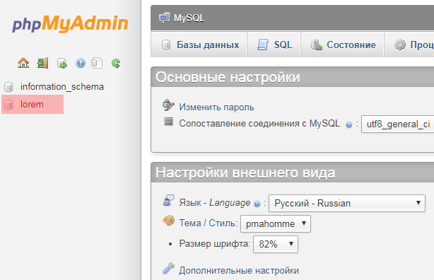The width and height of the screenshot is (434, 280).
Task: Open the MySQL documentation pages icon
Action: 97,63
